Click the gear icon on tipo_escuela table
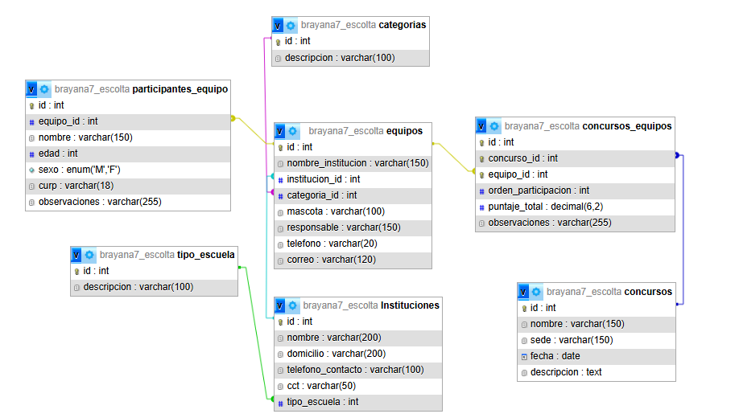Viewport: 735px width, 418px height. tap(90, 255)
